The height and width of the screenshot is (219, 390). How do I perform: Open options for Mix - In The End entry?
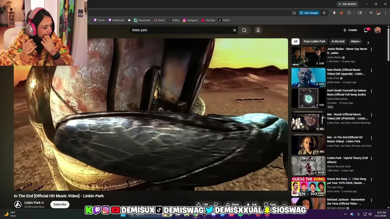coord(371,138)
